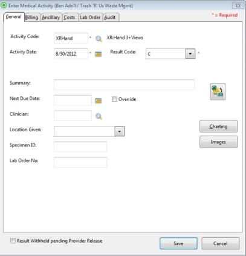Open Activity Code lookup magnifier
This screenshot has height=256, width=246.
pos(99,38)
